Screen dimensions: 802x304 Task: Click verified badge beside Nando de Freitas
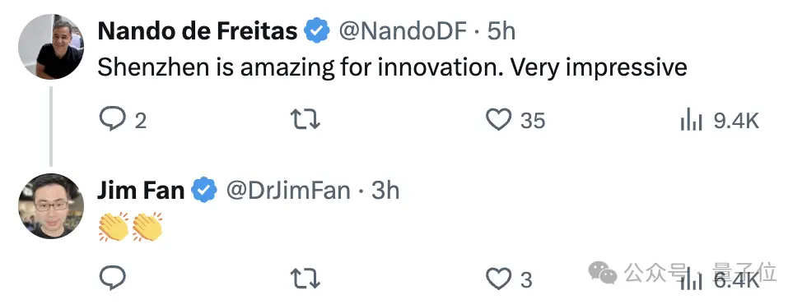click(x=317, y=31)
